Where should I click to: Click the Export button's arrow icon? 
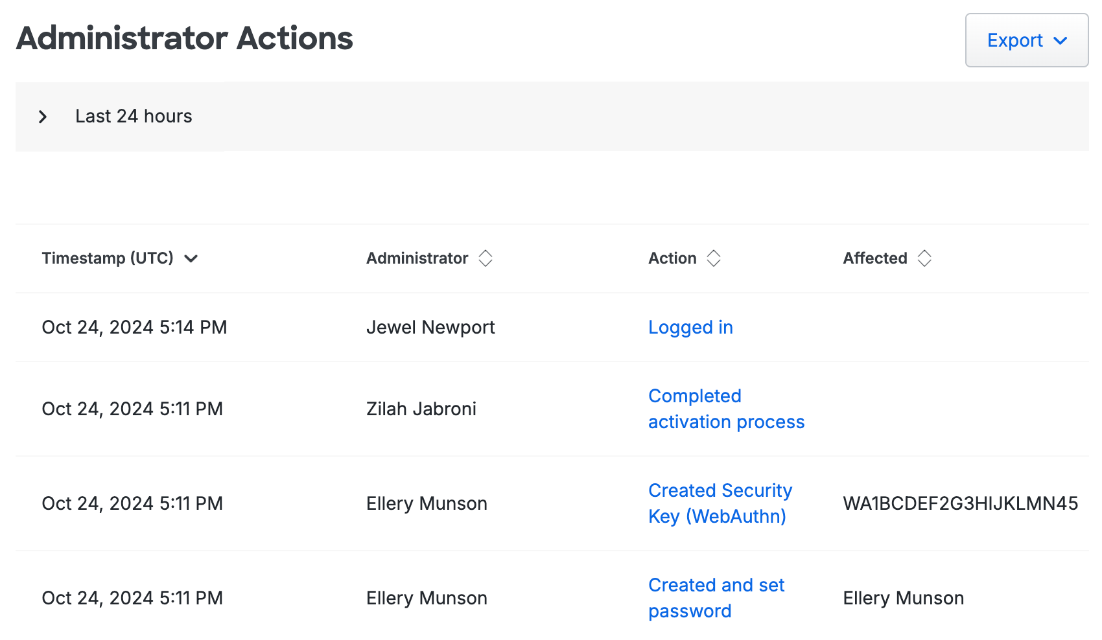click(1061, 41)
